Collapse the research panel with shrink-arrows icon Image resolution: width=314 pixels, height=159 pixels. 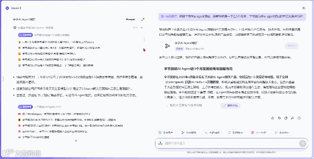point(143,20)
